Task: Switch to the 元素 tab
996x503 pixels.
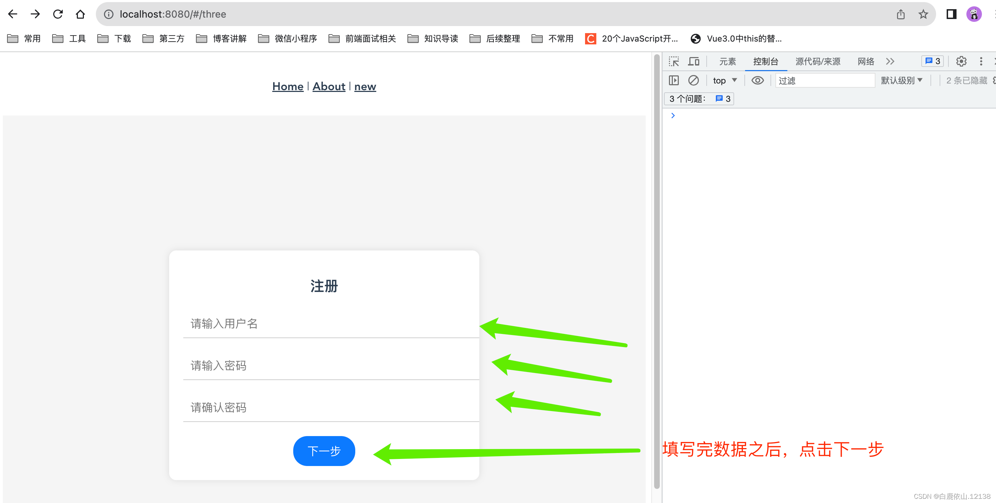Action: [x=727, y=61]
